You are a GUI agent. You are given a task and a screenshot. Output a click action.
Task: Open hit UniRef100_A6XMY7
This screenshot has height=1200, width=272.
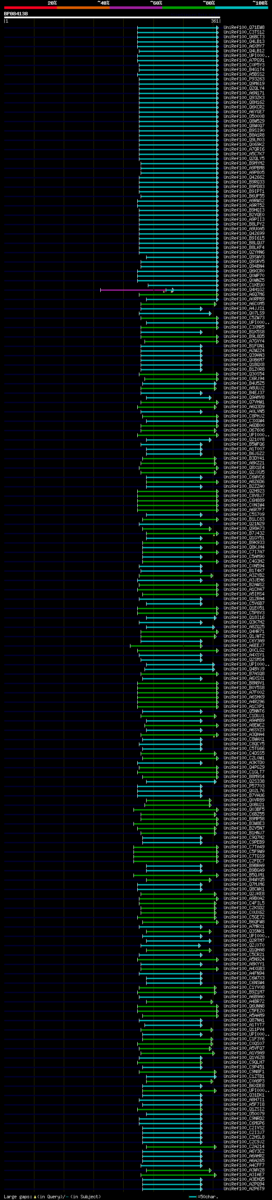pyautogui.click(x=244, y=46)
